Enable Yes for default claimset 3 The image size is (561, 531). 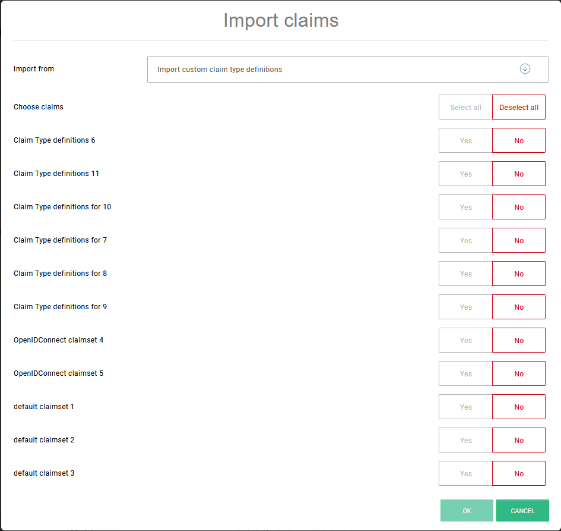pos(465,474)
